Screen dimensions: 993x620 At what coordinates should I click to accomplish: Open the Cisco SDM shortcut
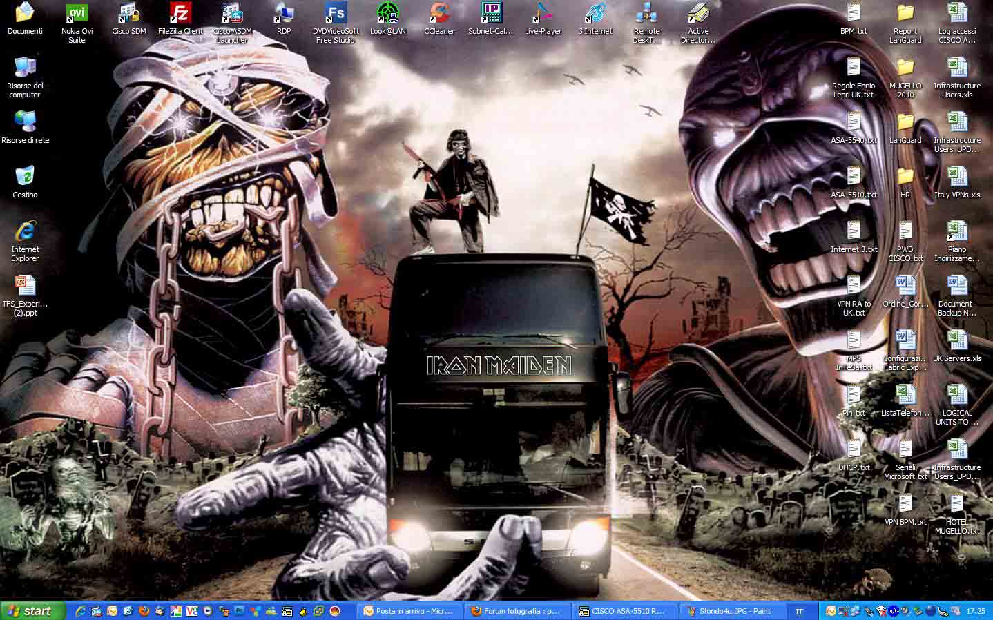coord(129,14)
